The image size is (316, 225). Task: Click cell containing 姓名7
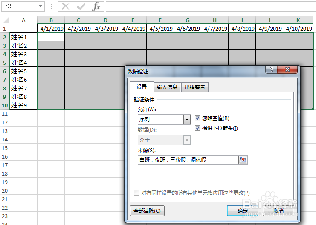pos(23,88)
